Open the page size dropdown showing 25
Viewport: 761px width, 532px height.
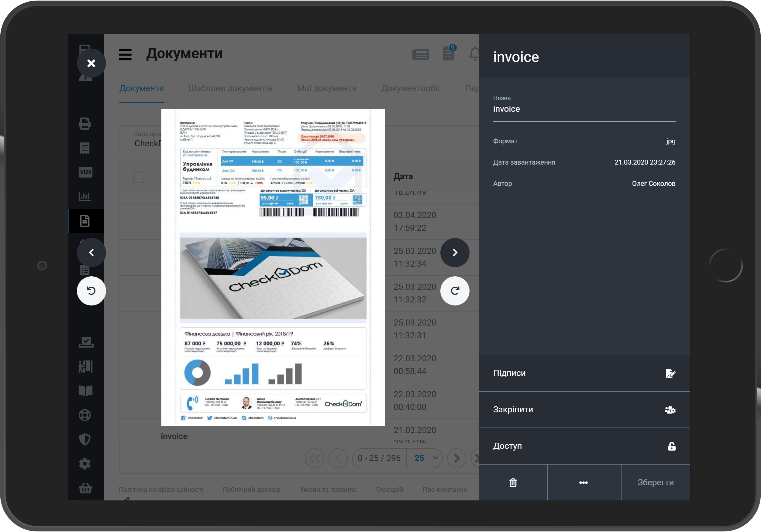pos(425,458)
